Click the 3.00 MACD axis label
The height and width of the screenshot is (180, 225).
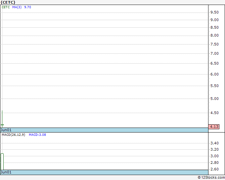click(214, 156)
